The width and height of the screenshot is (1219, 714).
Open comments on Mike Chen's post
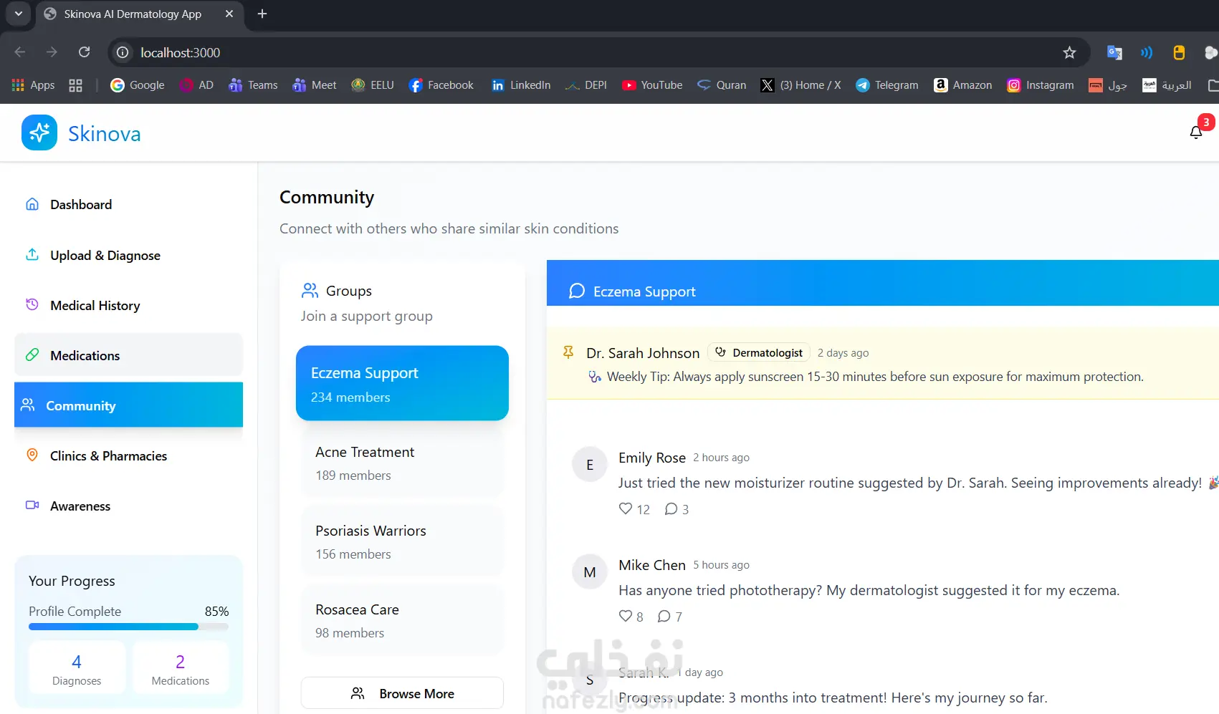664,616
